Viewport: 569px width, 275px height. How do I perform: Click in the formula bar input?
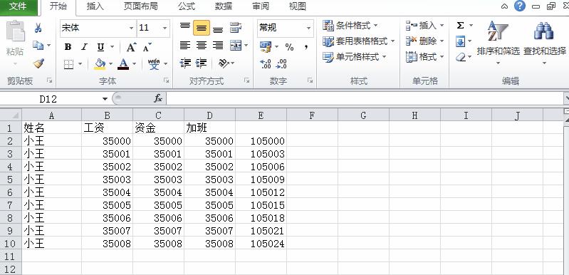pyautogui.click(x=365, y=98)
